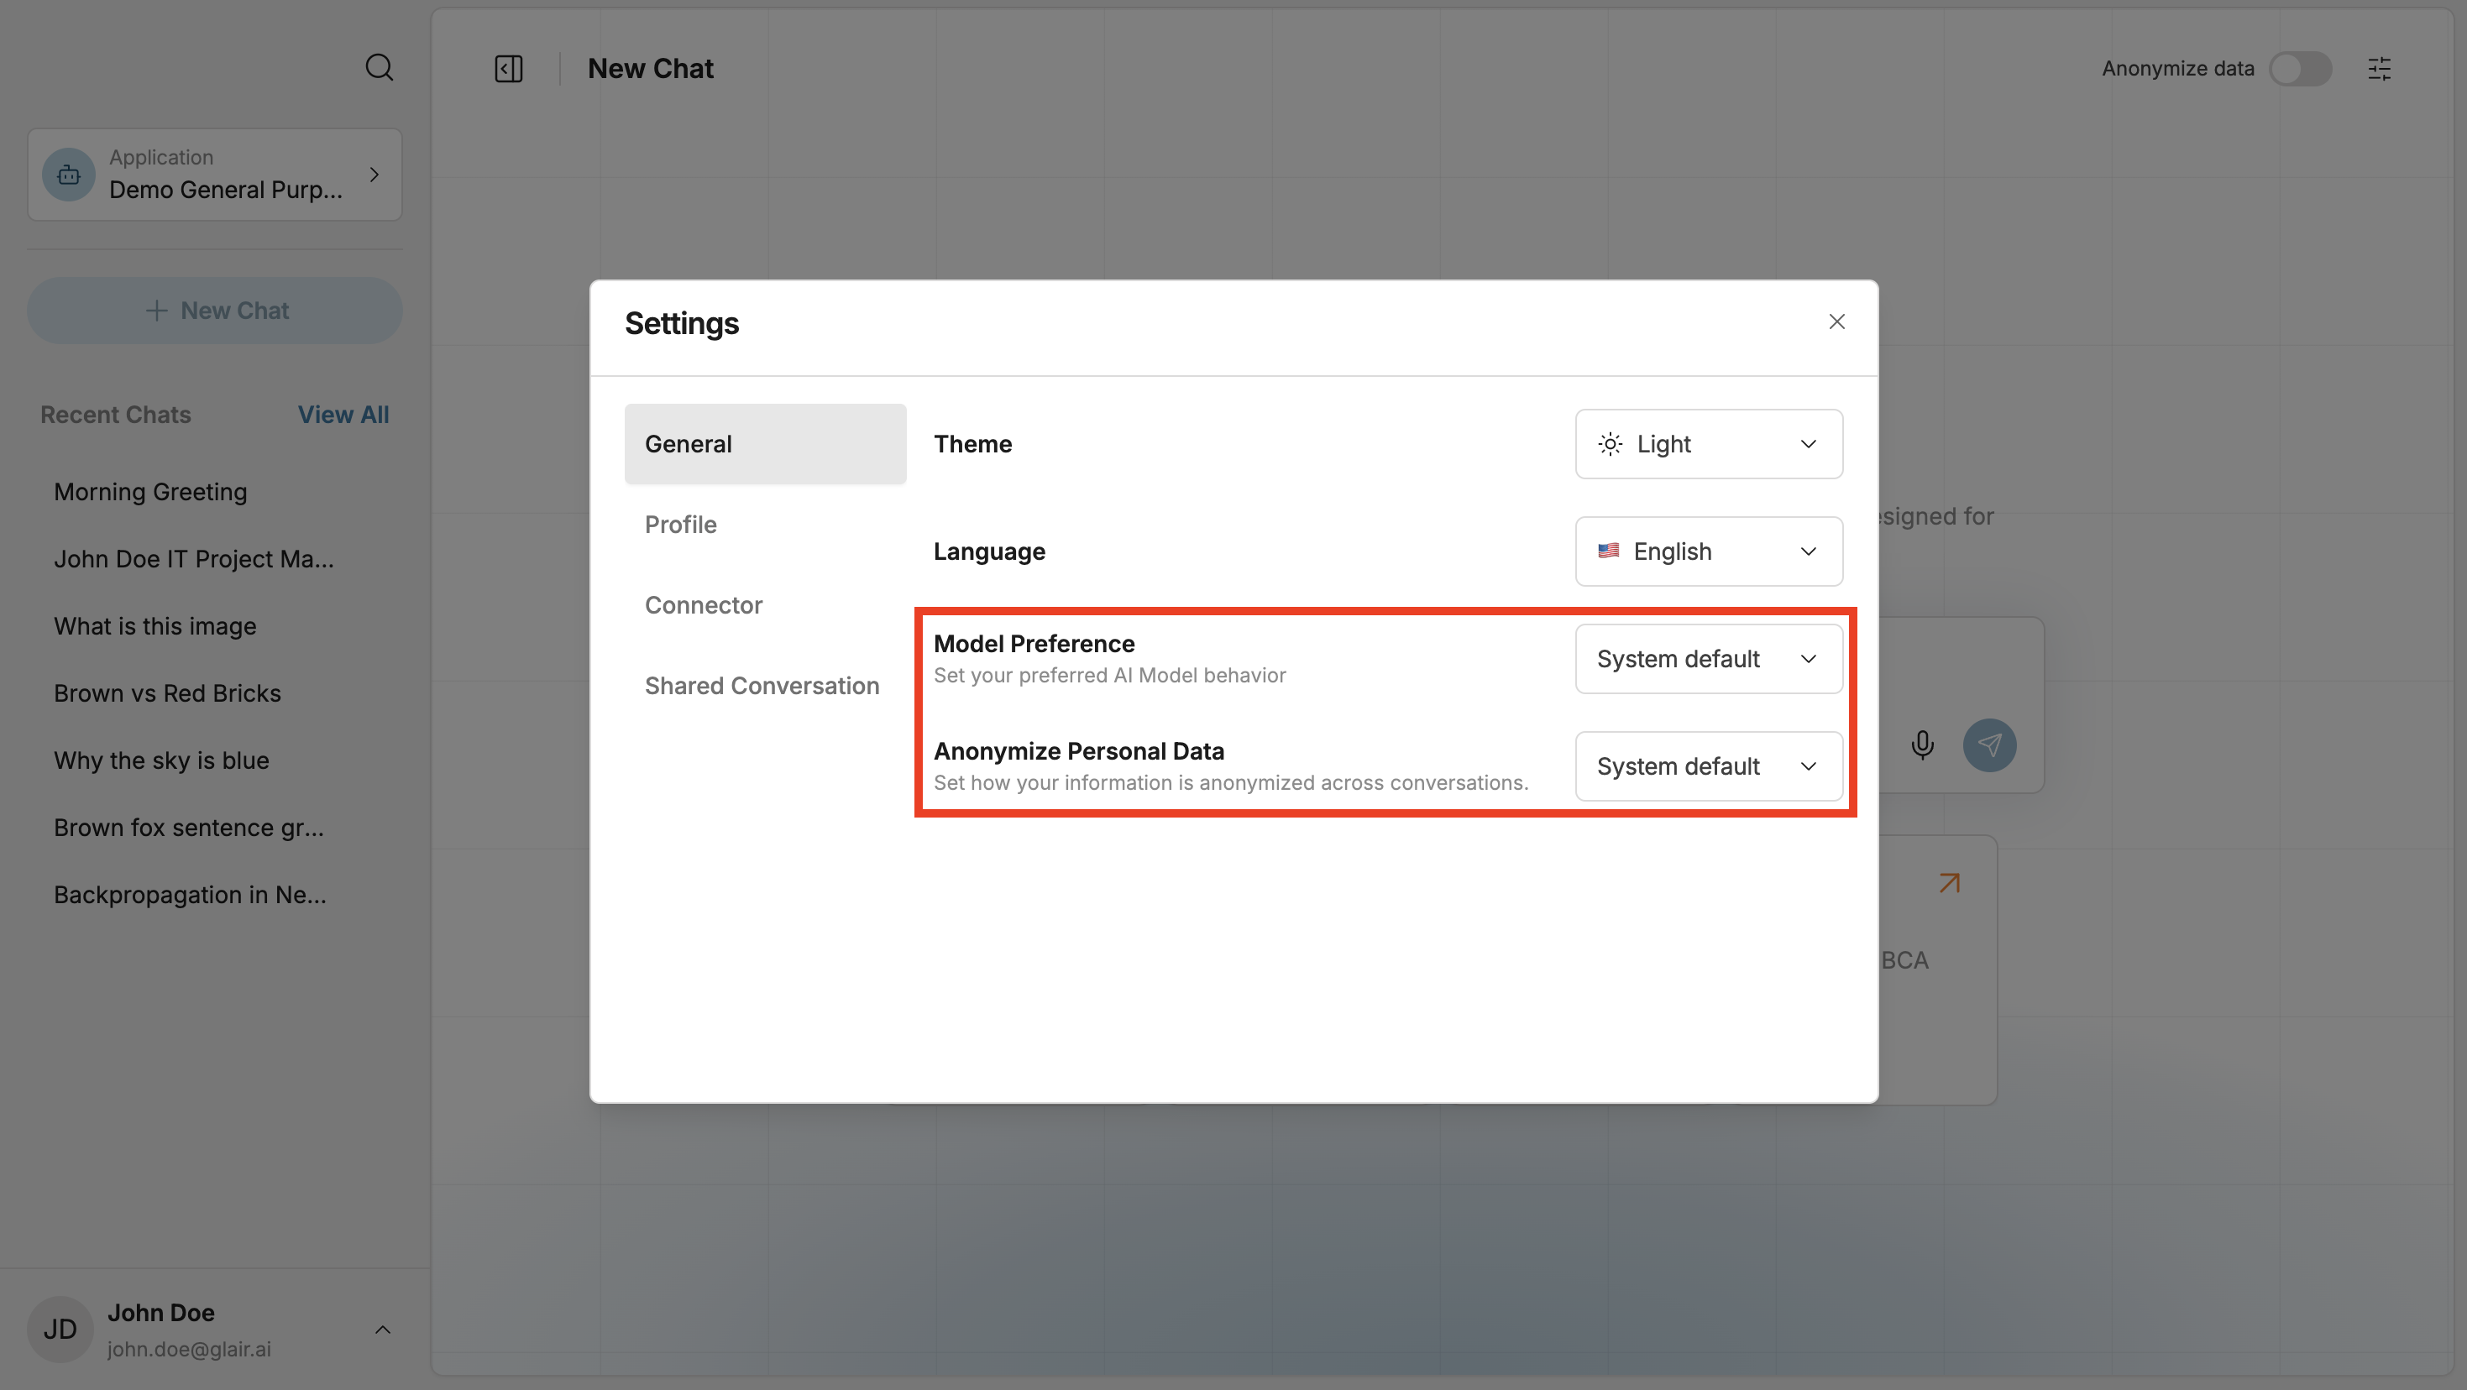The height and width of the screenshot is (1390, 2467).
Task: Expand Anonymize Personal Data dropdown
Action: click(1708, 766)
